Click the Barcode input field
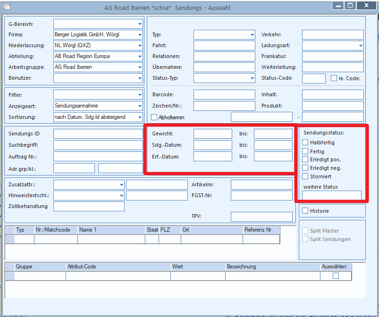 (x=224, y=94)
